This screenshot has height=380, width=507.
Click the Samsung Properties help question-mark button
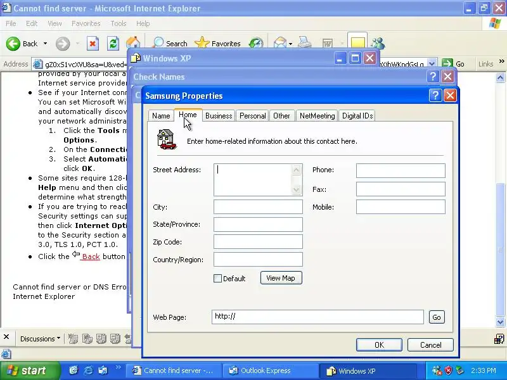[x=435, y=96]
